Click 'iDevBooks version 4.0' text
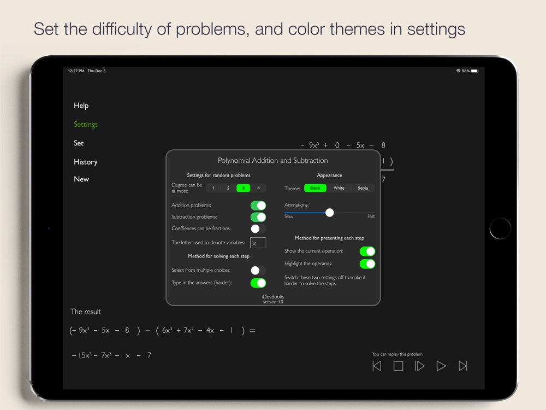 click(272, 299)
